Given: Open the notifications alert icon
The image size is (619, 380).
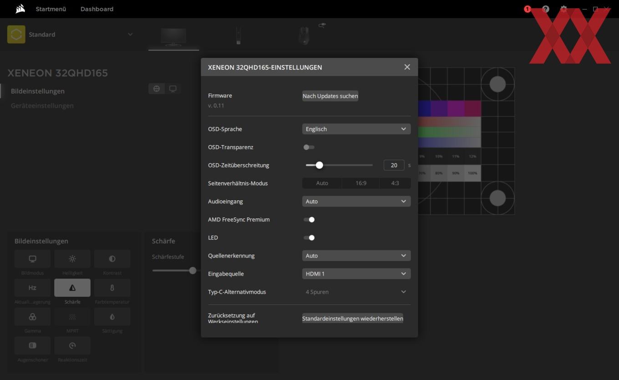Looking at the screenshot, I should click(x=528, y=9).
